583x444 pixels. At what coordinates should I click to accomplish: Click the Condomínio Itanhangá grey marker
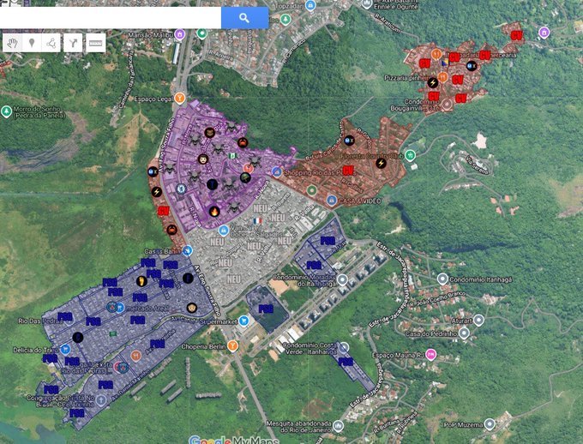[x=442, y=279]
